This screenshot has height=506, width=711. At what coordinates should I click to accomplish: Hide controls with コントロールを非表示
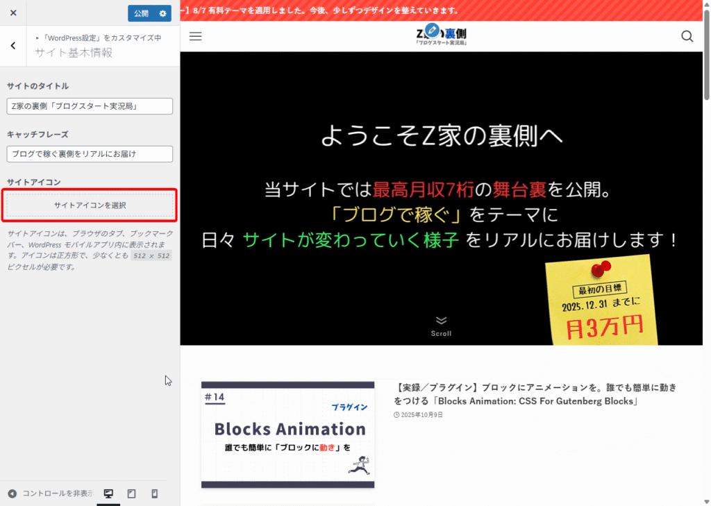tap(50, 494)
